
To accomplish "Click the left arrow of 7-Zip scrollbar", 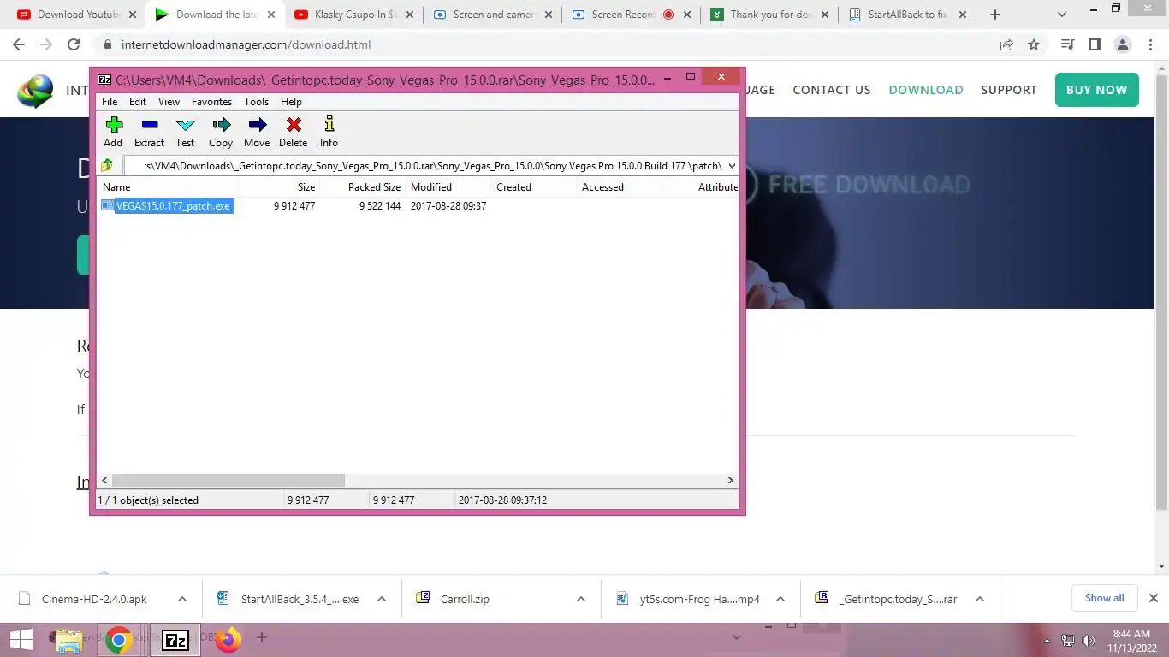I will click(105, 481).
